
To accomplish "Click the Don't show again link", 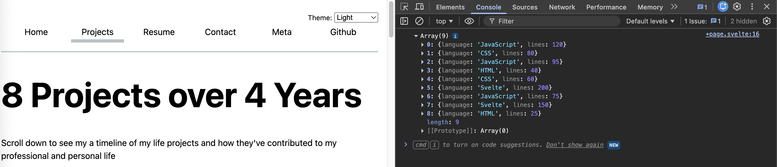I will [x=575, y=145].
